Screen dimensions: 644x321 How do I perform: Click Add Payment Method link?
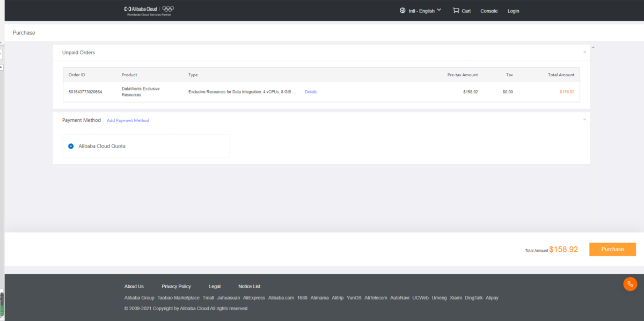pyautogui.click(x=128, y=120)
